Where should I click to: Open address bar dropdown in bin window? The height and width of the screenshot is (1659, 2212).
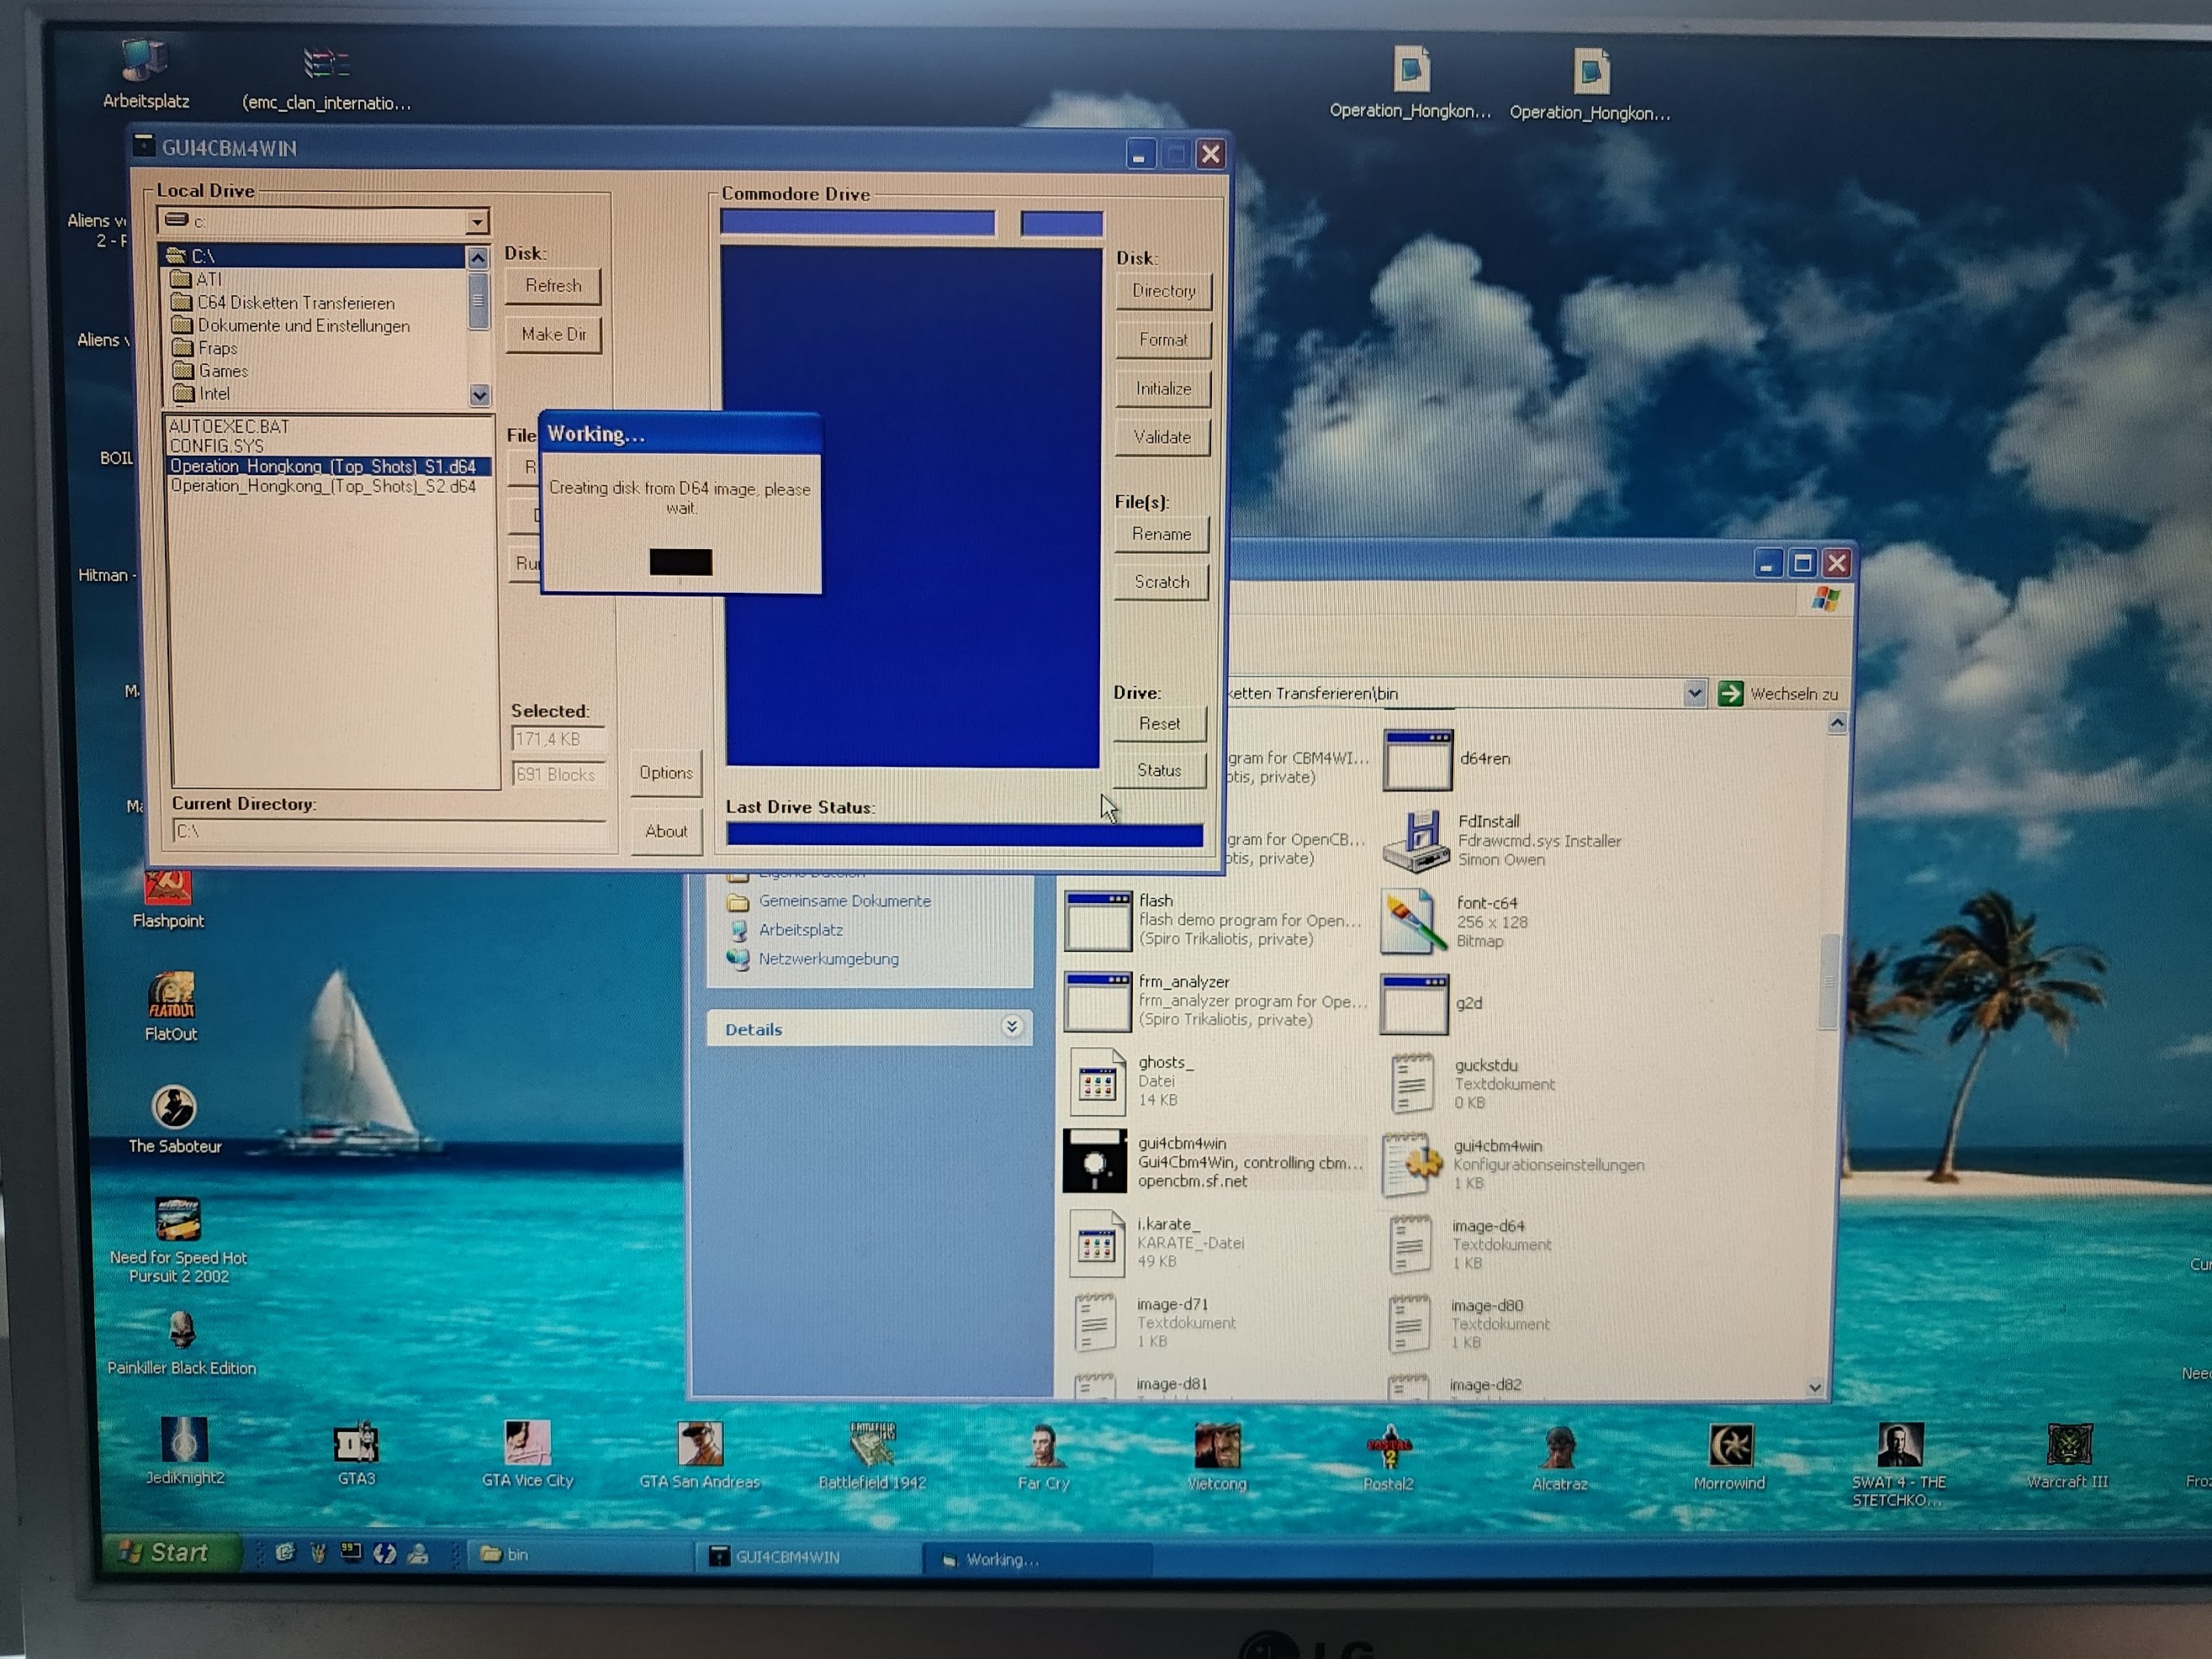coord(1693,693)
